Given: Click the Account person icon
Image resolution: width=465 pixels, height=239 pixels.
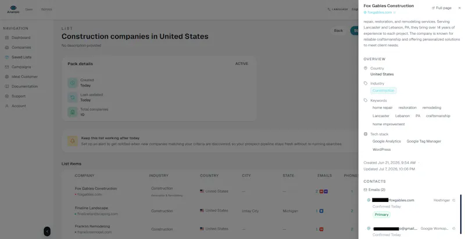Looking at the screenshot, I should [x=7, y=106].
